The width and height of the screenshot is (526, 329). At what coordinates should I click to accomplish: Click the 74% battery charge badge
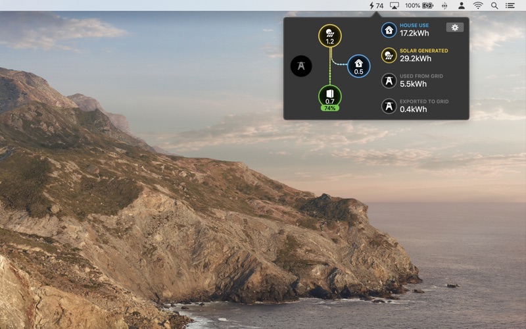tap(330, 108)
